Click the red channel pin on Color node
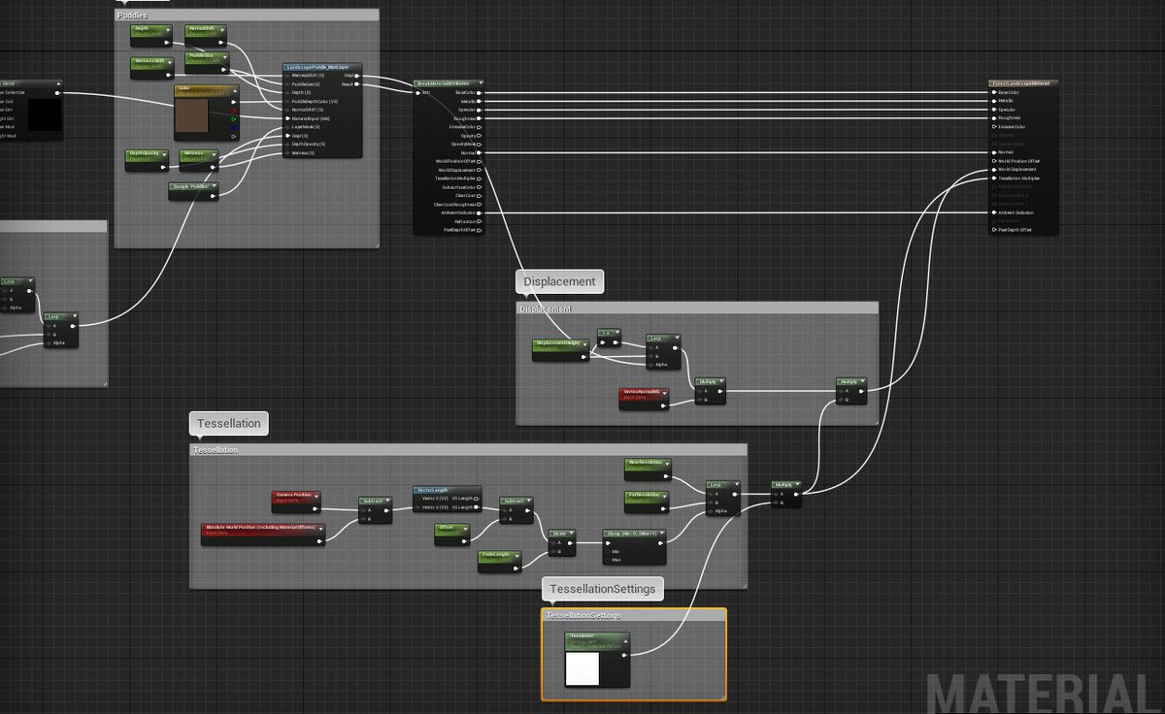The image size is (1165, 714). point(234,111)
